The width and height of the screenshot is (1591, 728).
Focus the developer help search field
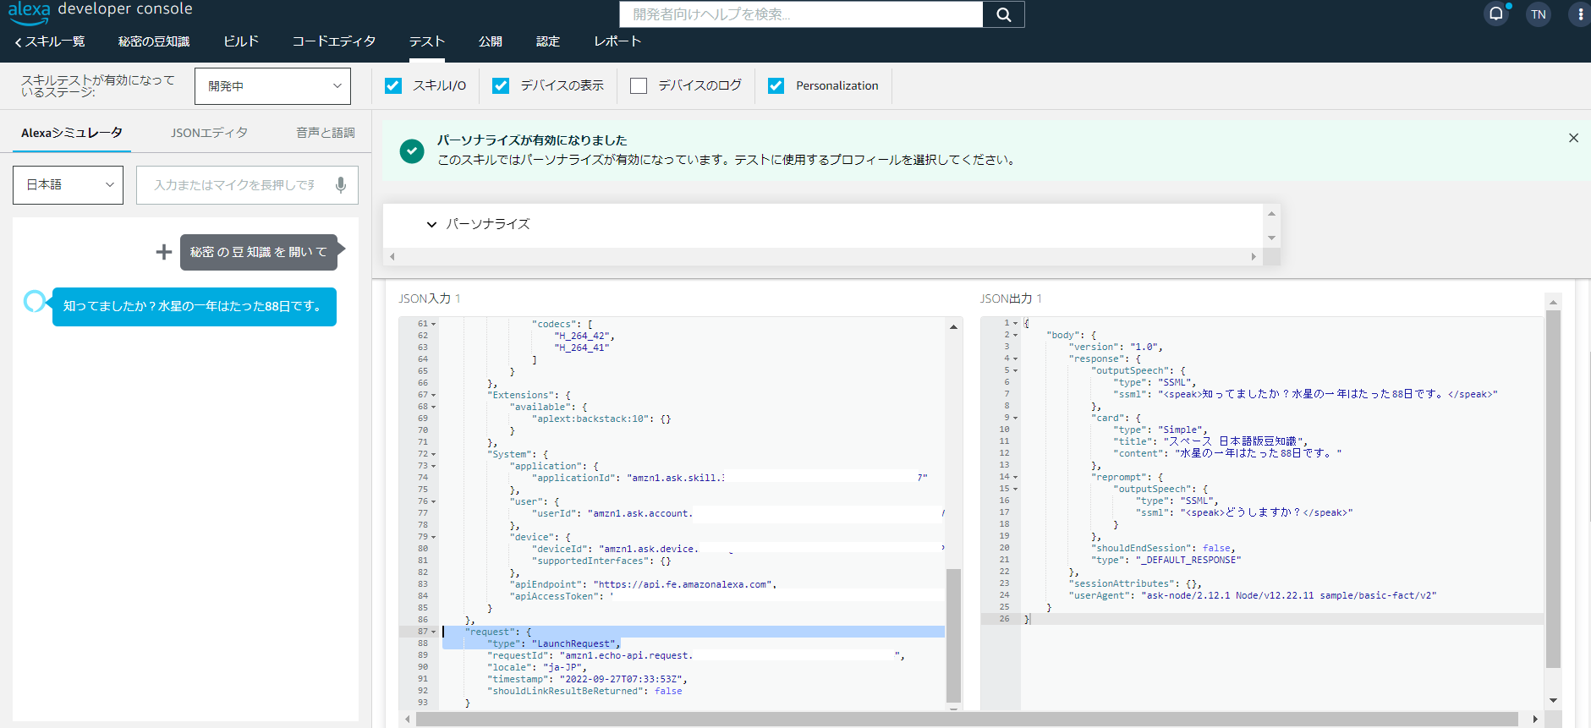(x=800, y=14)
